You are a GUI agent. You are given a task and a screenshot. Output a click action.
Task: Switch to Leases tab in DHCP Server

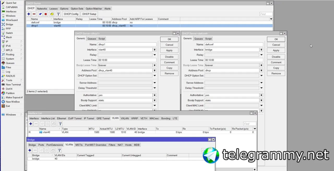click(53, 9)
